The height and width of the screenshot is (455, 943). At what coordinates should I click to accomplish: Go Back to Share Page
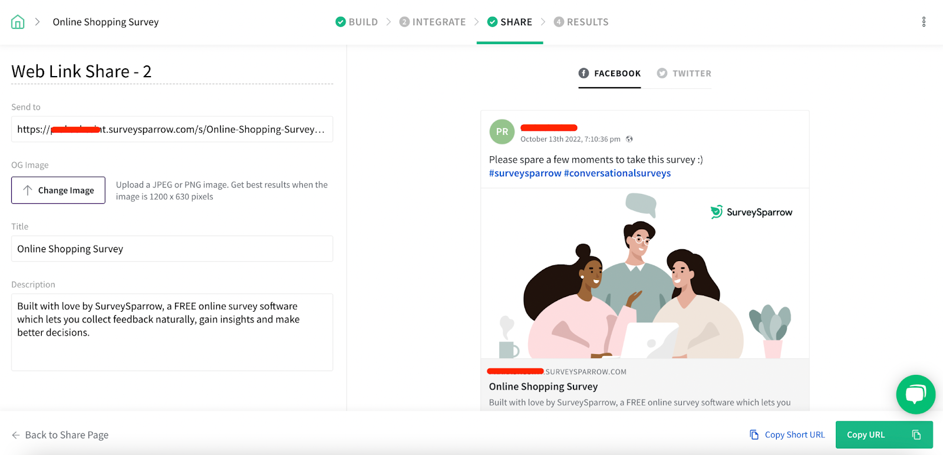60,435
